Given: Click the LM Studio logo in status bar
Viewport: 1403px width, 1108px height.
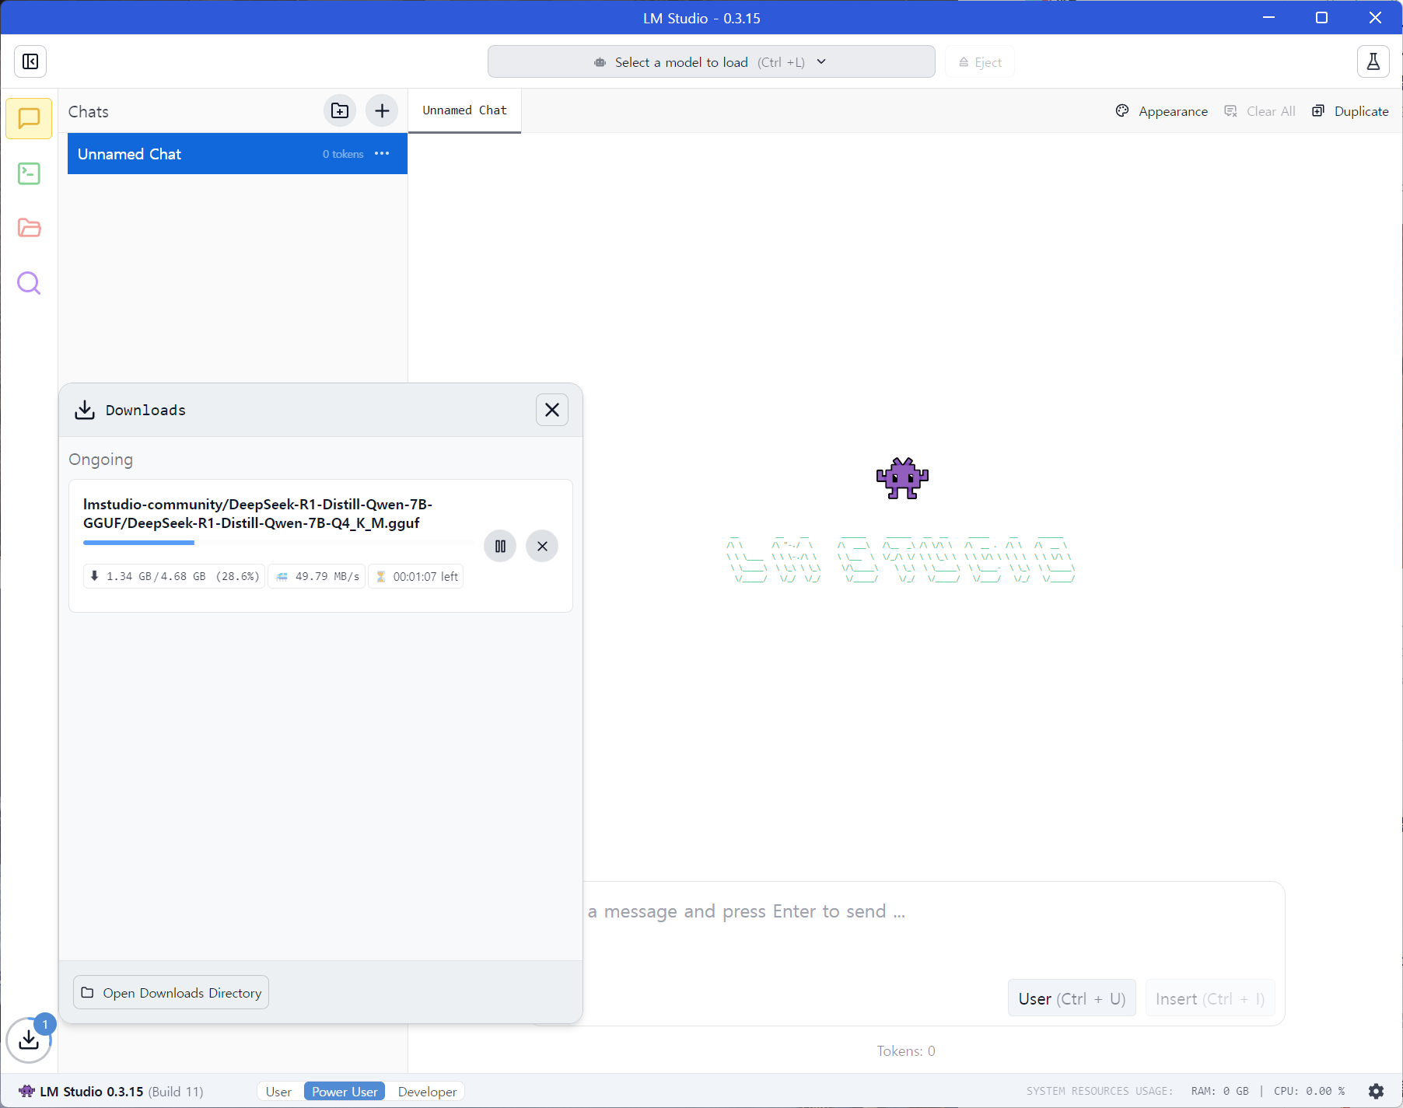Looking at the screenshot, I should 26,1091.
